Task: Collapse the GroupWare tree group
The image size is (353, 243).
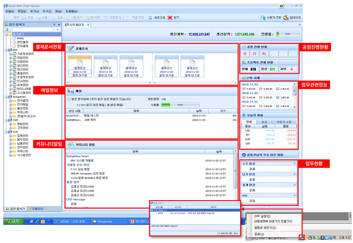Action: 6,97
